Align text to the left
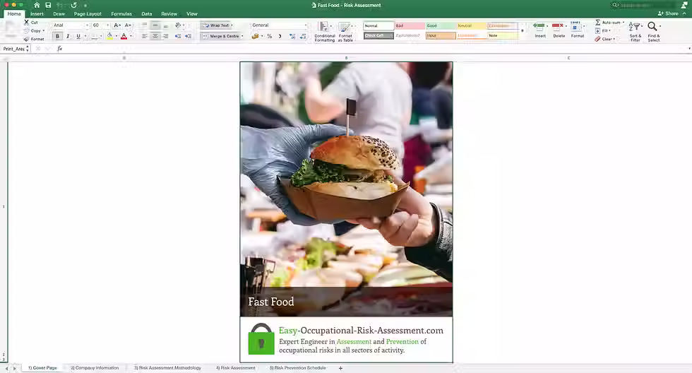 pos(144,36)
